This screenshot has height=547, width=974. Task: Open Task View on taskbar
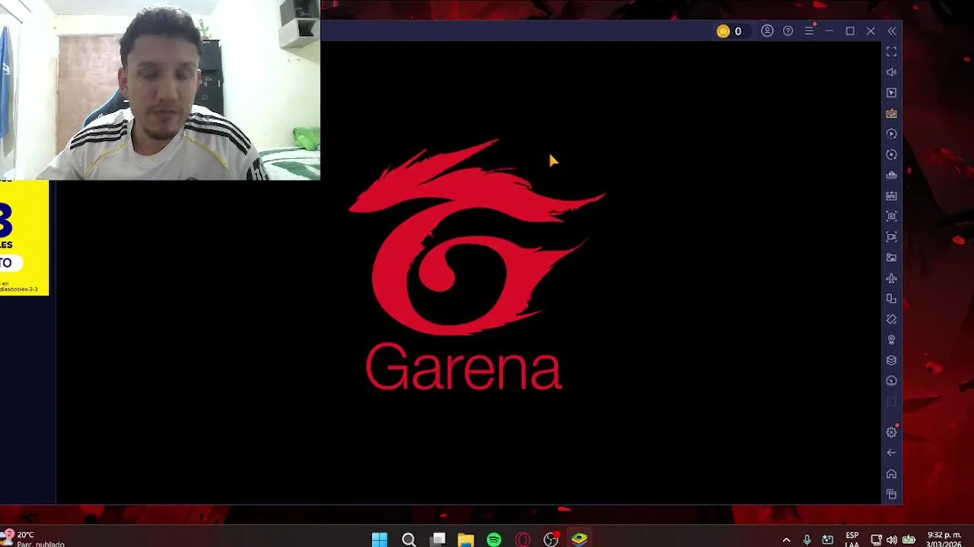click(x=438, y=539)
